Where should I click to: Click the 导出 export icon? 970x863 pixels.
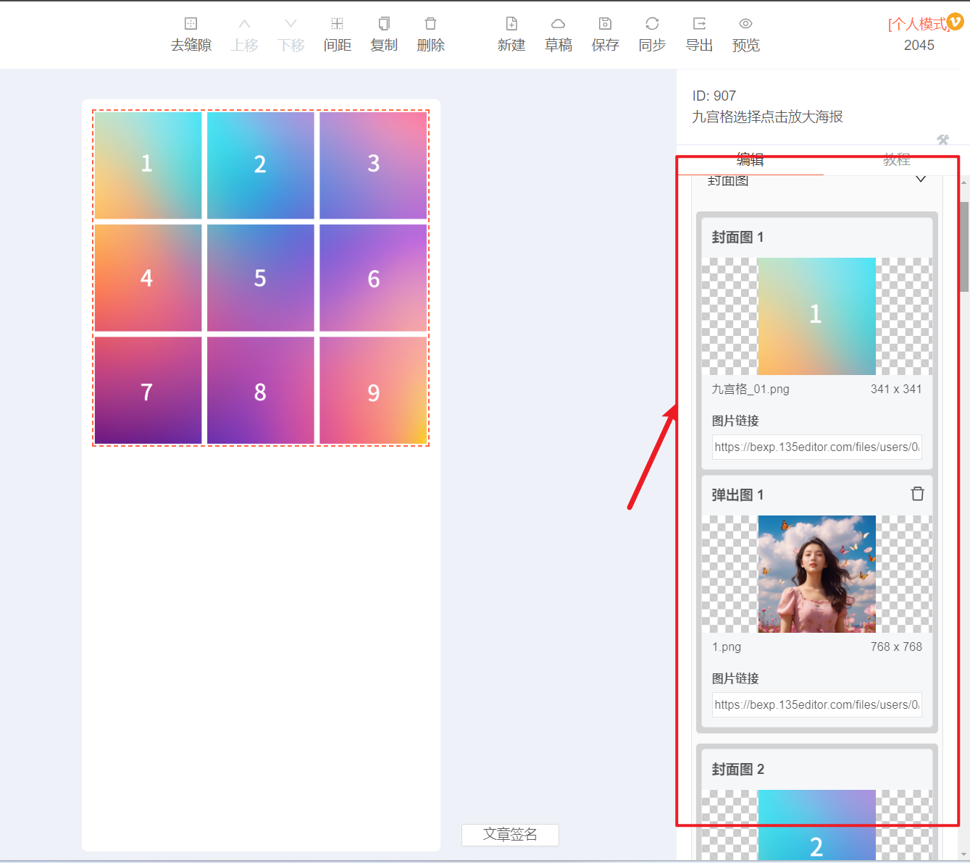click(699, 23)
